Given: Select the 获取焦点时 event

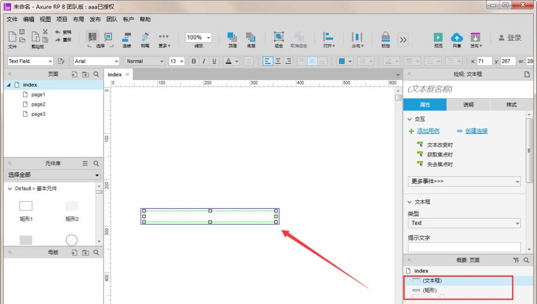Looking at the screenshot, I should tap(440, 155).
